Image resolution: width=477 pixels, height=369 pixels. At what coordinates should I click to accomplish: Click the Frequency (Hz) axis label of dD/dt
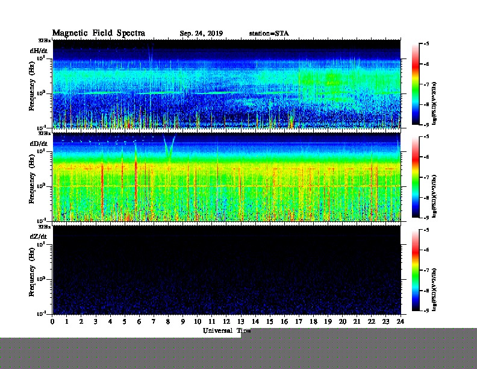32,179
